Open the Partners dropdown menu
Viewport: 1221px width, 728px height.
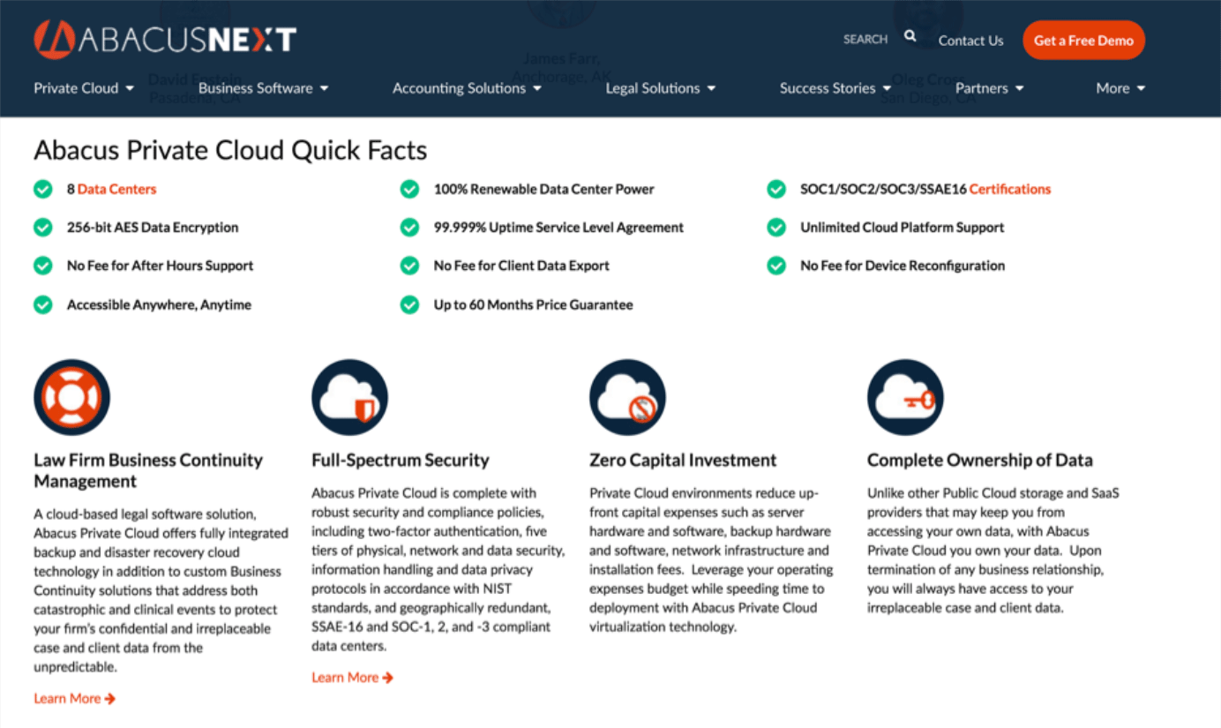(989, 88)
